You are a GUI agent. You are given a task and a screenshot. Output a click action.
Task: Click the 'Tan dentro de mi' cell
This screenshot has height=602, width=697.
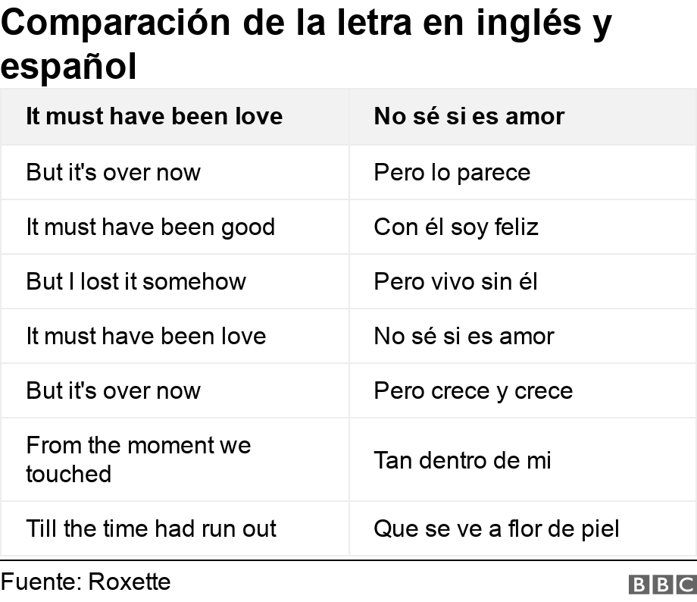pyautogui.click(x=523, y=459)
